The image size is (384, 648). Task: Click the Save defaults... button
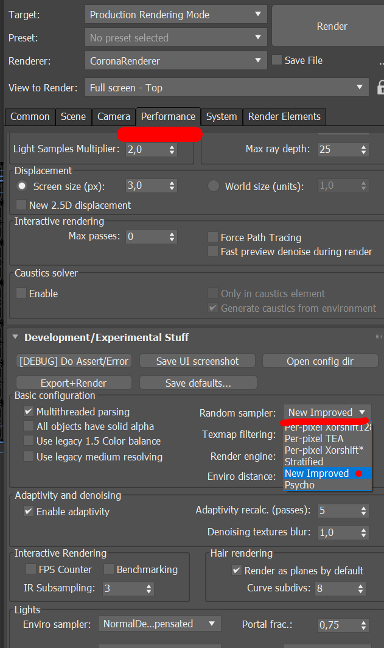(x=198, y=382)
